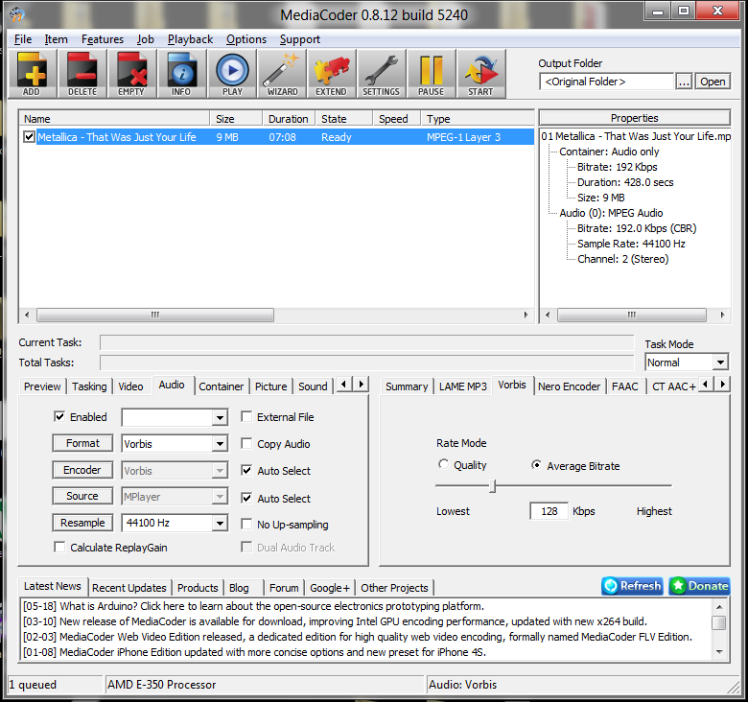Click the bitrate slider handle
748x702 pixels.
[493, 486]
